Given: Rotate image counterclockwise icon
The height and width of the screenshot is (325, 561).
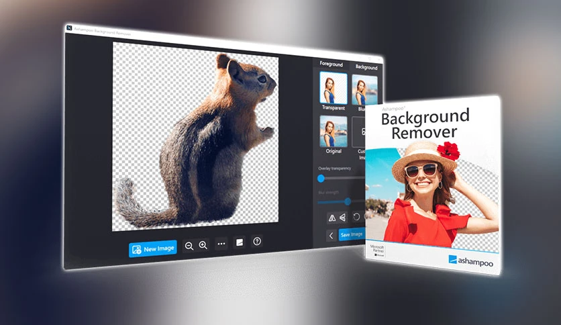Looking at the screenshot, I should pyautogui.click(x=356, y=217).
